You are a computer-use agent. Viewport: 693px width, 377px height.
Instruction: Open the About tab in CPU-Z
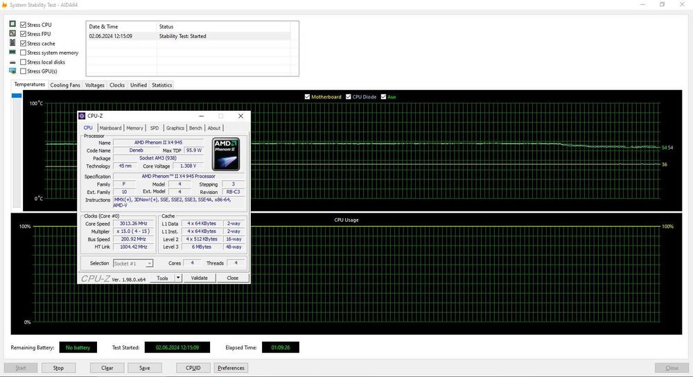[214, 128]
